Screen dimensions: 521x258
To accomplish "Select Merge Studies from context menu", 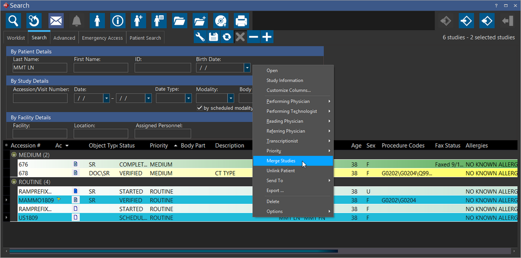I will click(281, 161).
